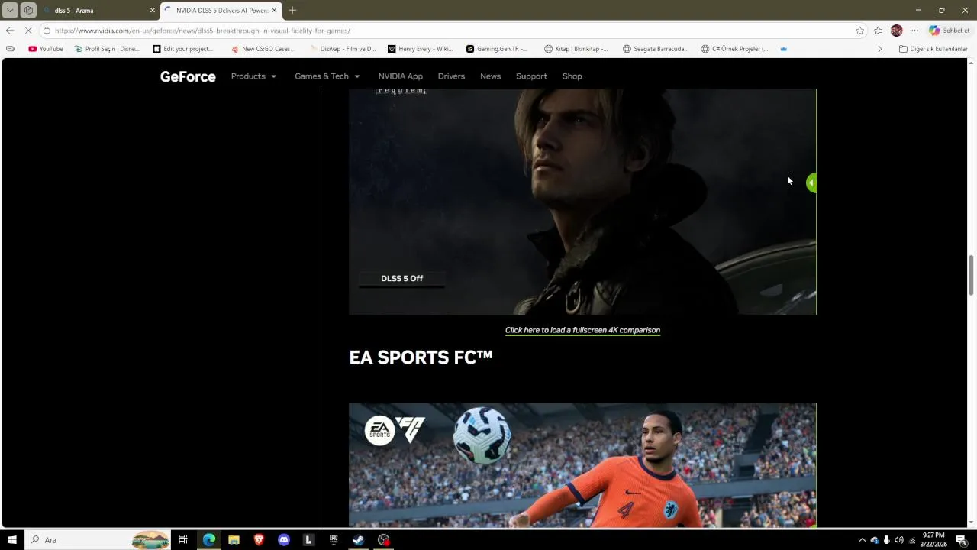This screenshot has width=977, height=550.
Task: Open the 9:27 PM clock and calendar
Action: coord(933,540)
